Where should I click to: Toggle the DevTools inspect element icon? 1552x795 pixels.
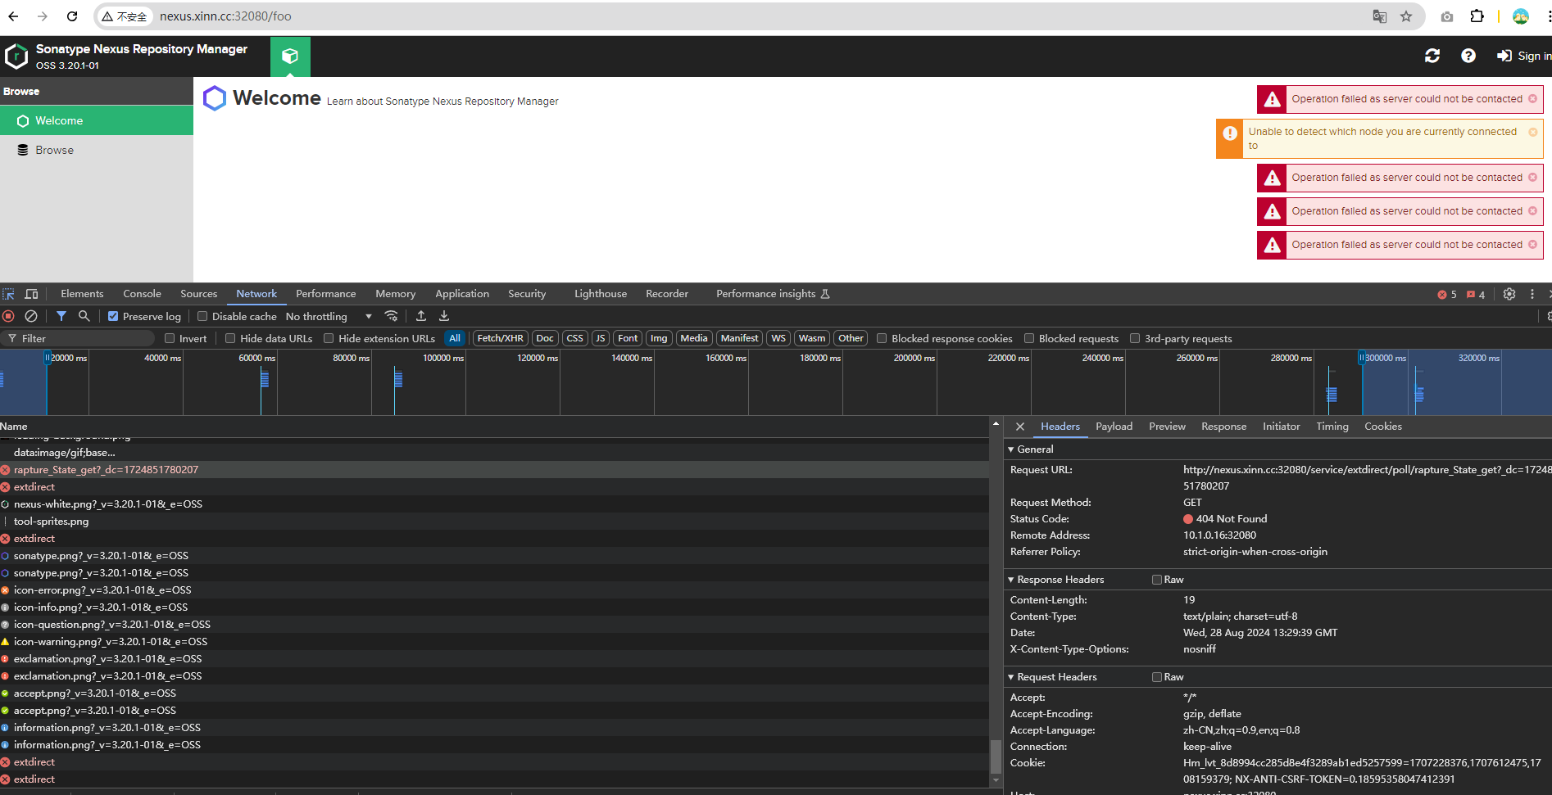click(x=8, y=294)
